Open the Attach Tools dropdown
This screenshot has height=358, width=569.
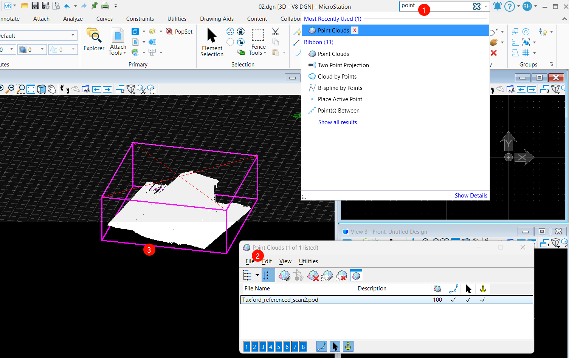tap(118, 42)
